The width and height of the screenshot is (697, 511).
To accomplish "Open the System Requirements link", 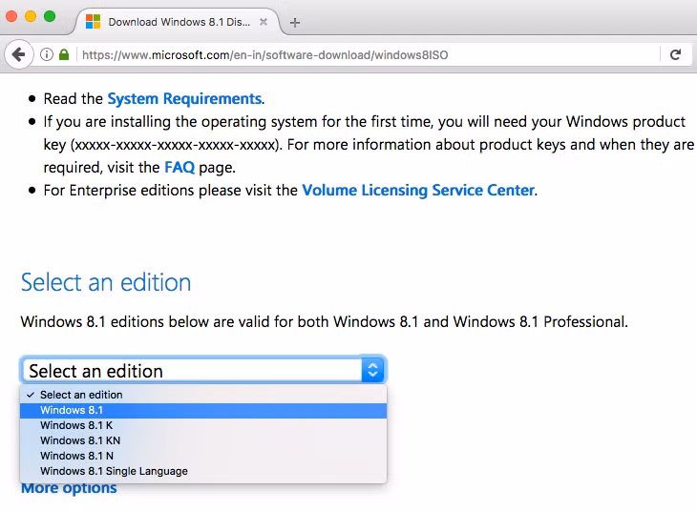I will click(184, 99).
